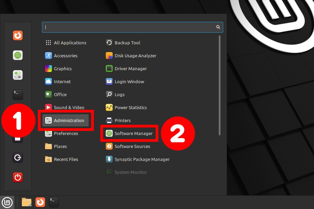Open Printers settings
Image resolution: width=314 pixels, height=209 pixels.
pyautogui.click(x=118, y=120)
